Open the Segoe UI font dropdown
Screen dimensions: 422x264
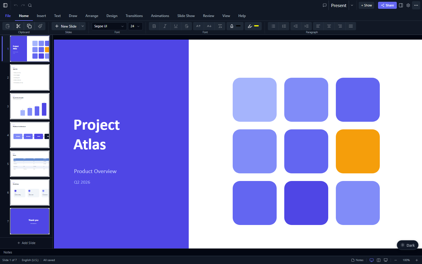pos(109,26)
